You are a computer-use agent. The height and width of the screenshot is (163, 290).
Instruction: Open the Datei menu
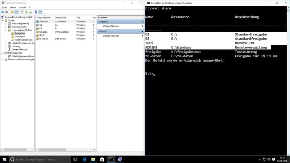tap(4, 7)
